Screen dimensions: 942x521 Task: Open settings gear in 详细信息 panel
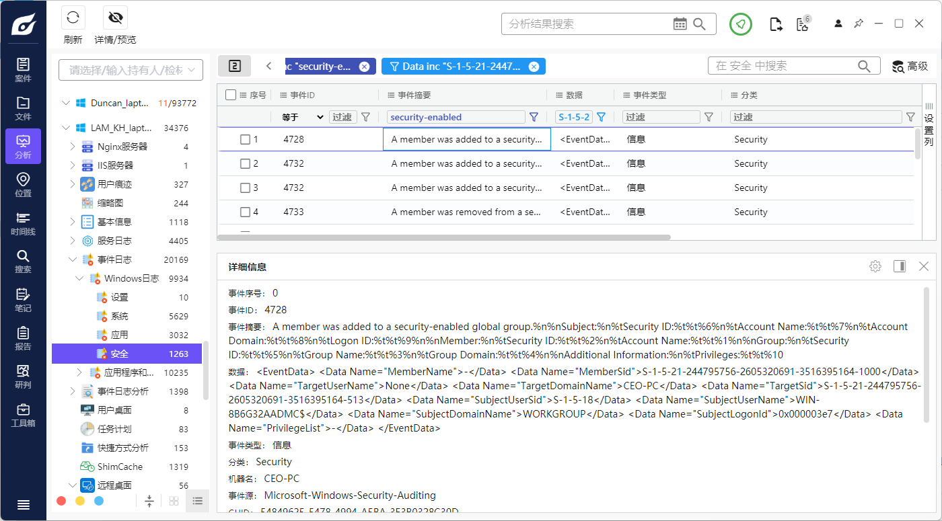pyautogui.click(x=875, y=266)
